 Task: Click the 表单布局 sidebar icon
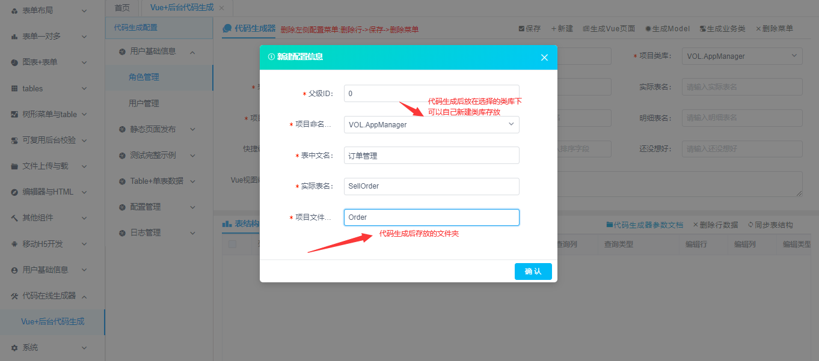14,11
